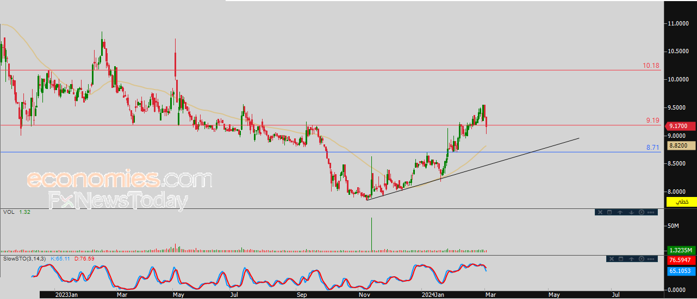Click the tall November volume spike bar
Image resolution: width=697 pixels, height=299 pixels.
point(372,234)
